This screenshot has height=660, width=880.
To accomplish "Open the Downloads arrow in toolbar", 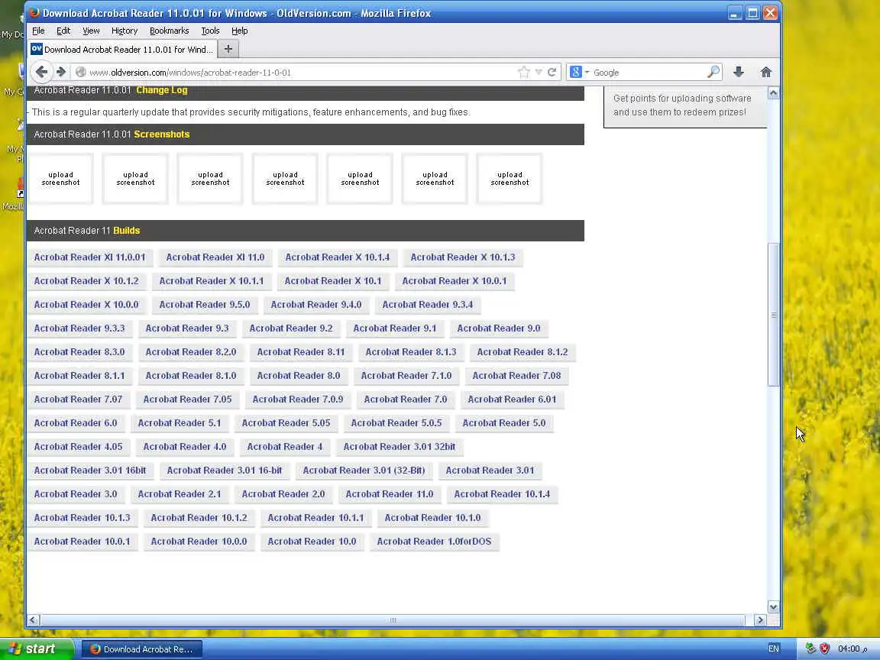I will 739,72.
